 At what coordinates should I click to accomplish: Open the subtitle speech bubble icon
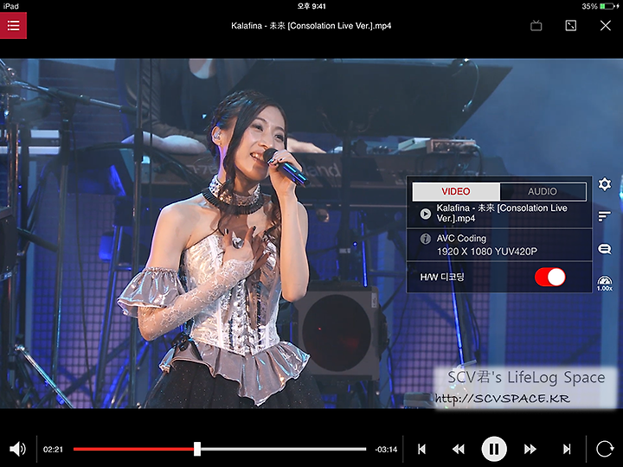604,249
